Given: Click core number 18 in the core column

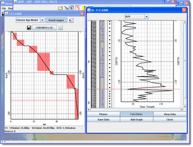Looking at the screenshot, I should pyautogui.click(x=93, y=87).
